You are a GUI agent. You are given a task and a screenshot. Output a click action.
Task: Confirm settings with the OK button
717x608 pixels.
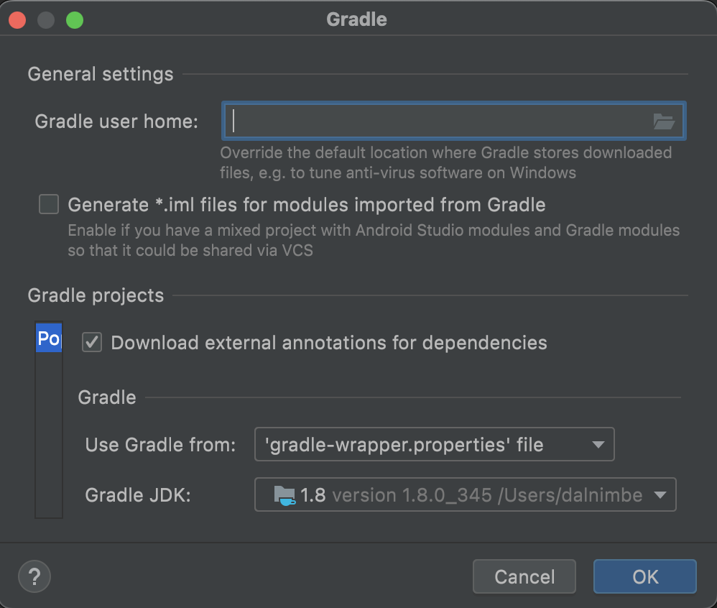(x=645, y=576)
